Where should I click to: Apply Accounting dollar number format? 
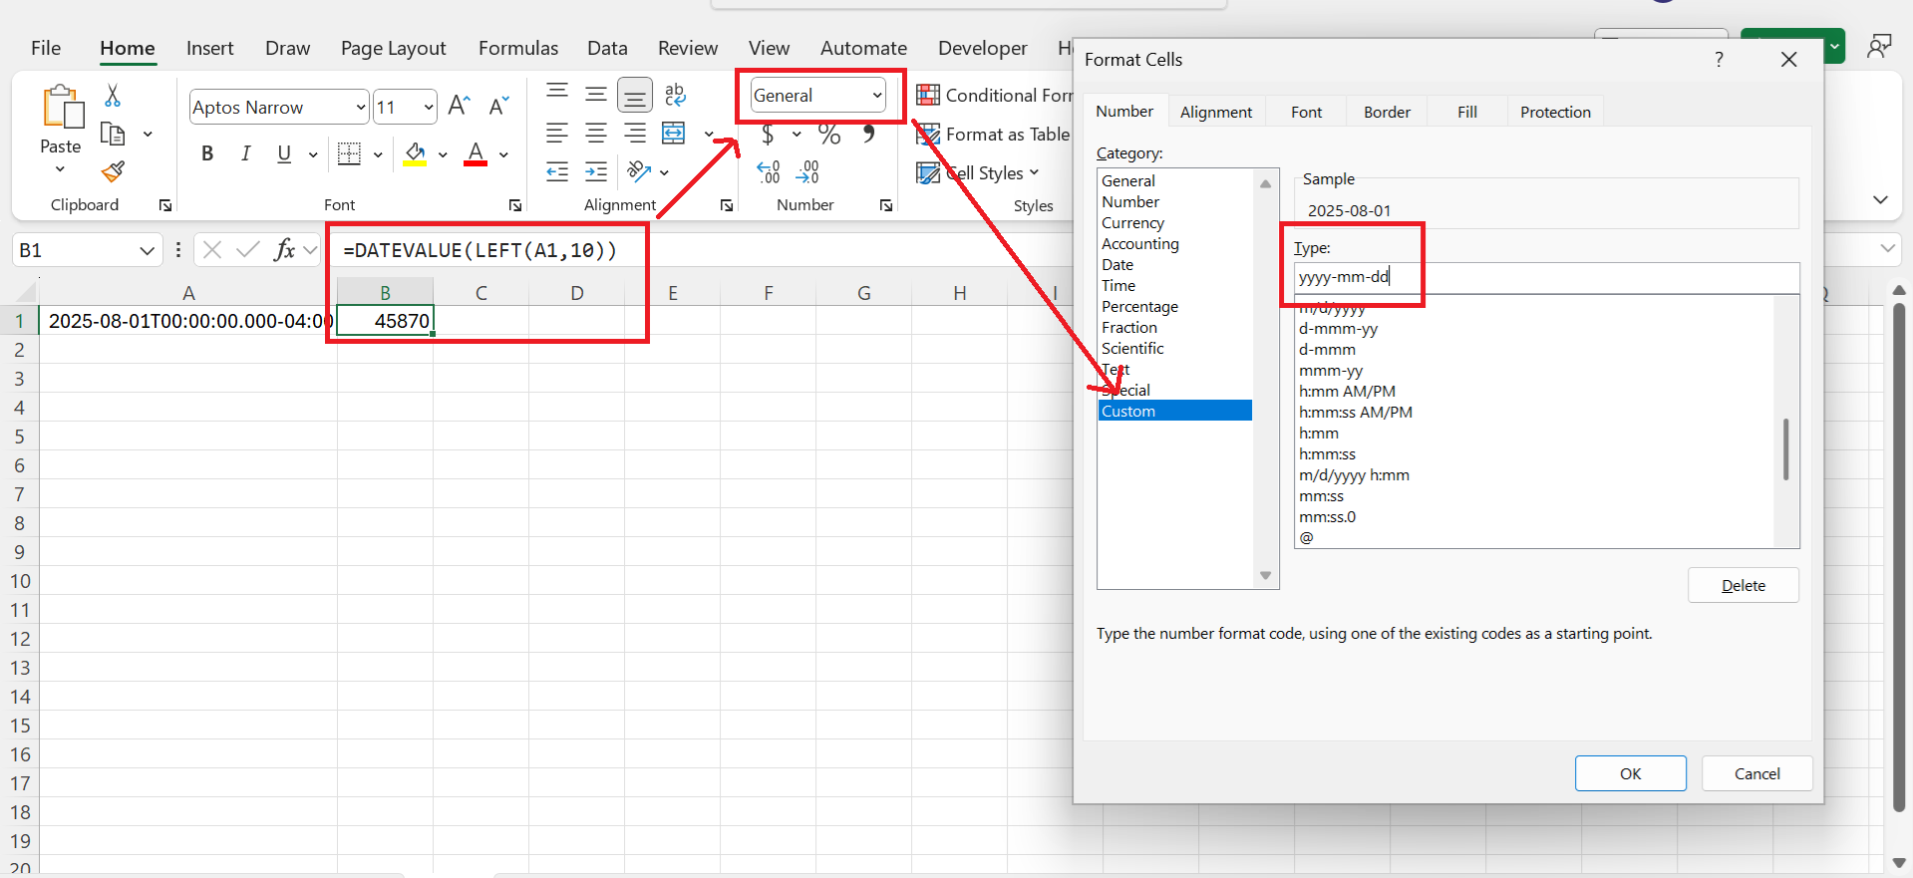(768, 134)
